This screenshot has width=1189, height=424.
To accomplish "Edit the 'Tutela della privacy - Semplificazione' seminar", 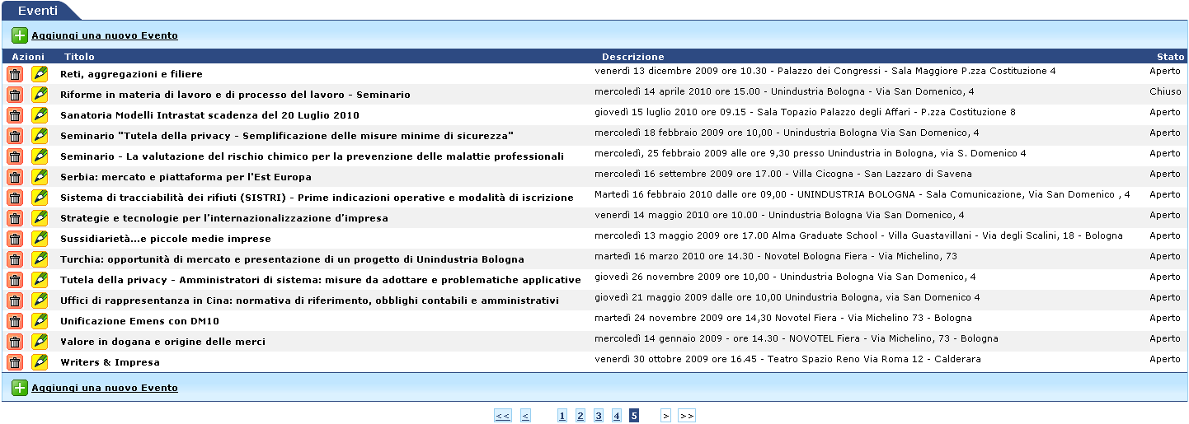I will point(40,136).
